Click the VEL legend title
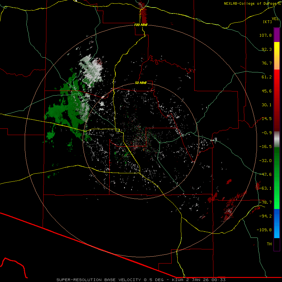 (275, 19)
